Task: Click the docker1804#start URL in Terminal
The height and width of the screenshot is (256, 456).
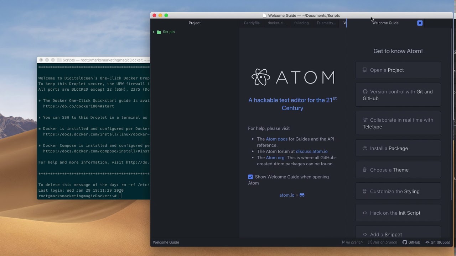Action: [x=78, y=106]
